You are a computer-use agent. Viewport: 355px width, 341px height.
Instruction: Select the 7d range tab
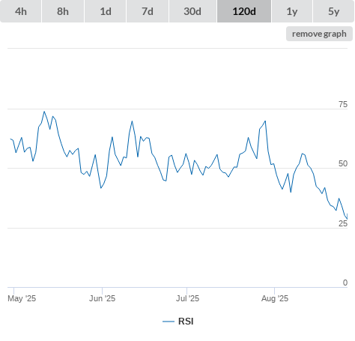click(x=148, y=11)
